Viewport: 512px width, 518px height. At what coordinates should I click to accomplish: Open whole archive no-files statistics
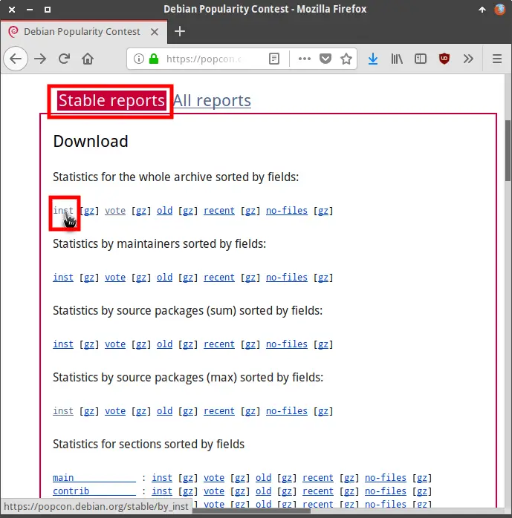287,211
